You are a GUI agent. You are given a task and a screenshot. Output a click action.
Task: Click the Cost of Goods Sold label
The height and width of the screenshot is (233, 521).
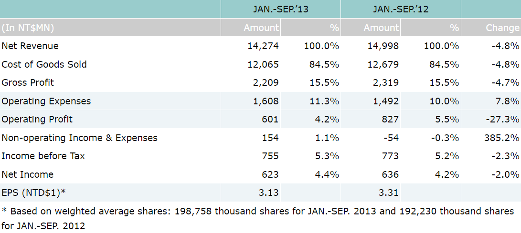[x=44, y=64]
